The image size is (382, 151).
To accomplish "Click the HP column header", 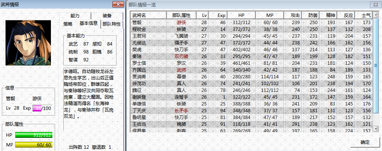I will click(241, 15).
